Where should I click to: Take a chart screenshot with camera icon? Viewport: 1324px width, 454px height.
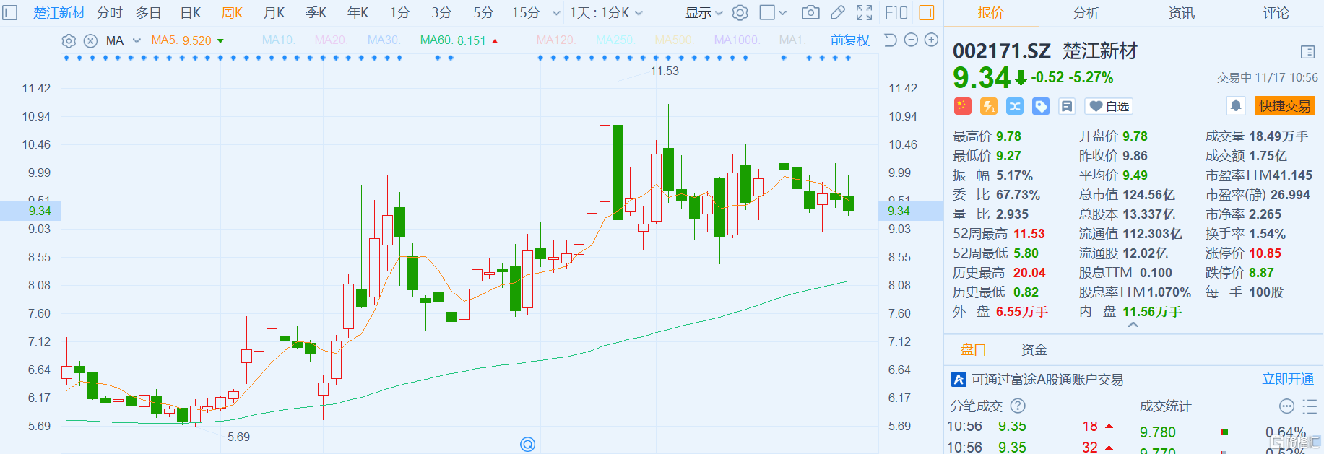click(811, 12)
